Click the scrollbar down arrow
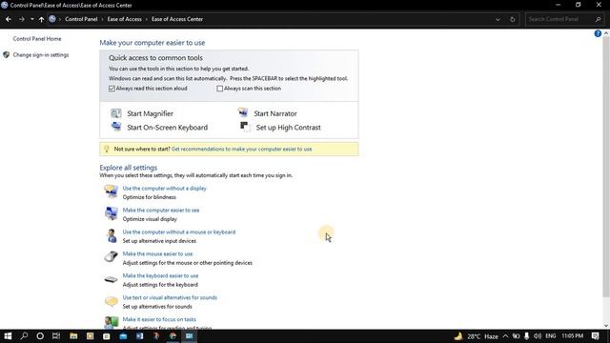This screenshot has width=610, height=343. pyautogui.click(x=606, y=326)
